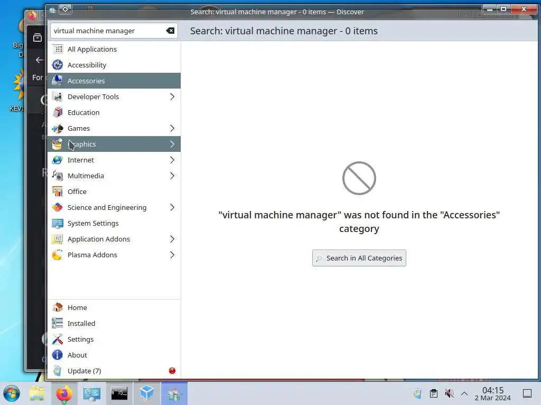
Task: Clear the search field text
Action: pyautogui.click(x=170, y=31)
